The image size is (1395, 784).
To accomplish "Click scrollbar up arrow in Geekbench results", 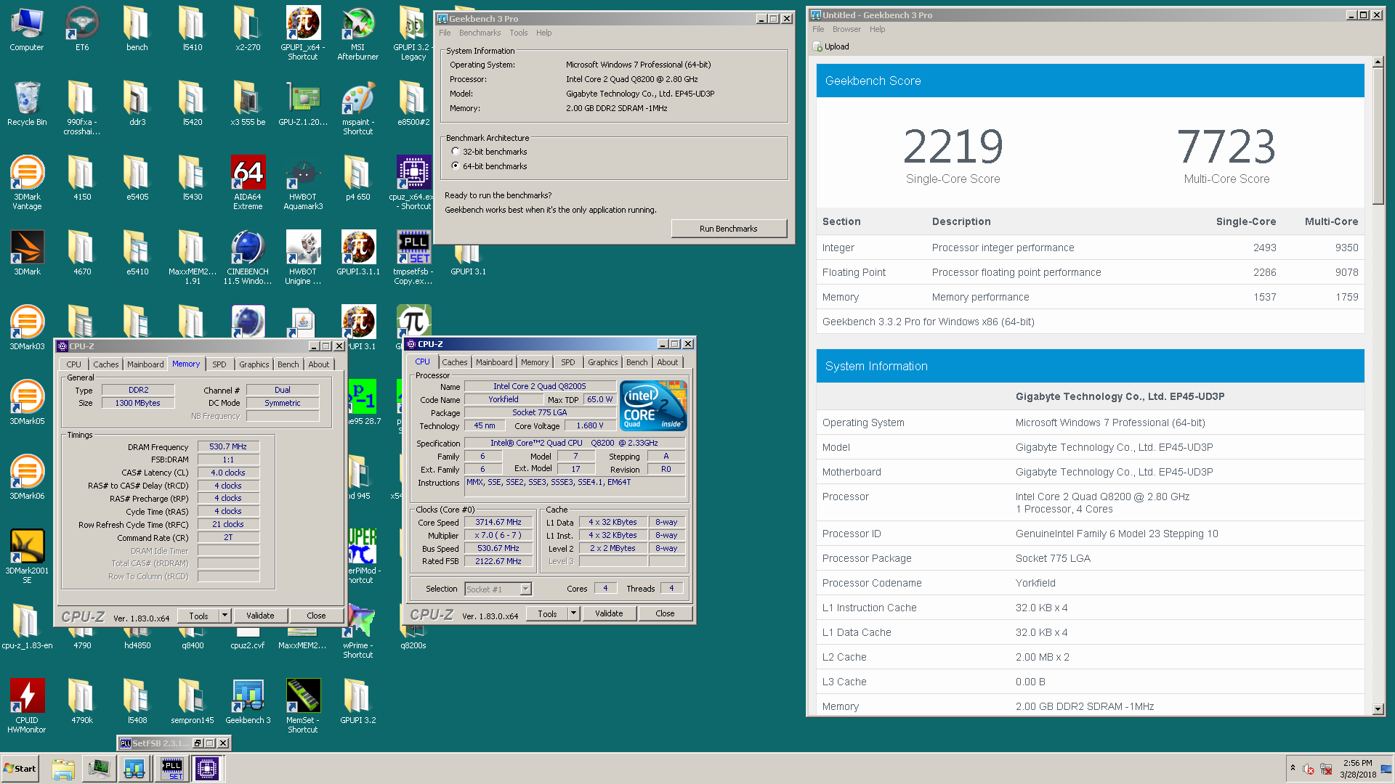I will point(1378,62).
